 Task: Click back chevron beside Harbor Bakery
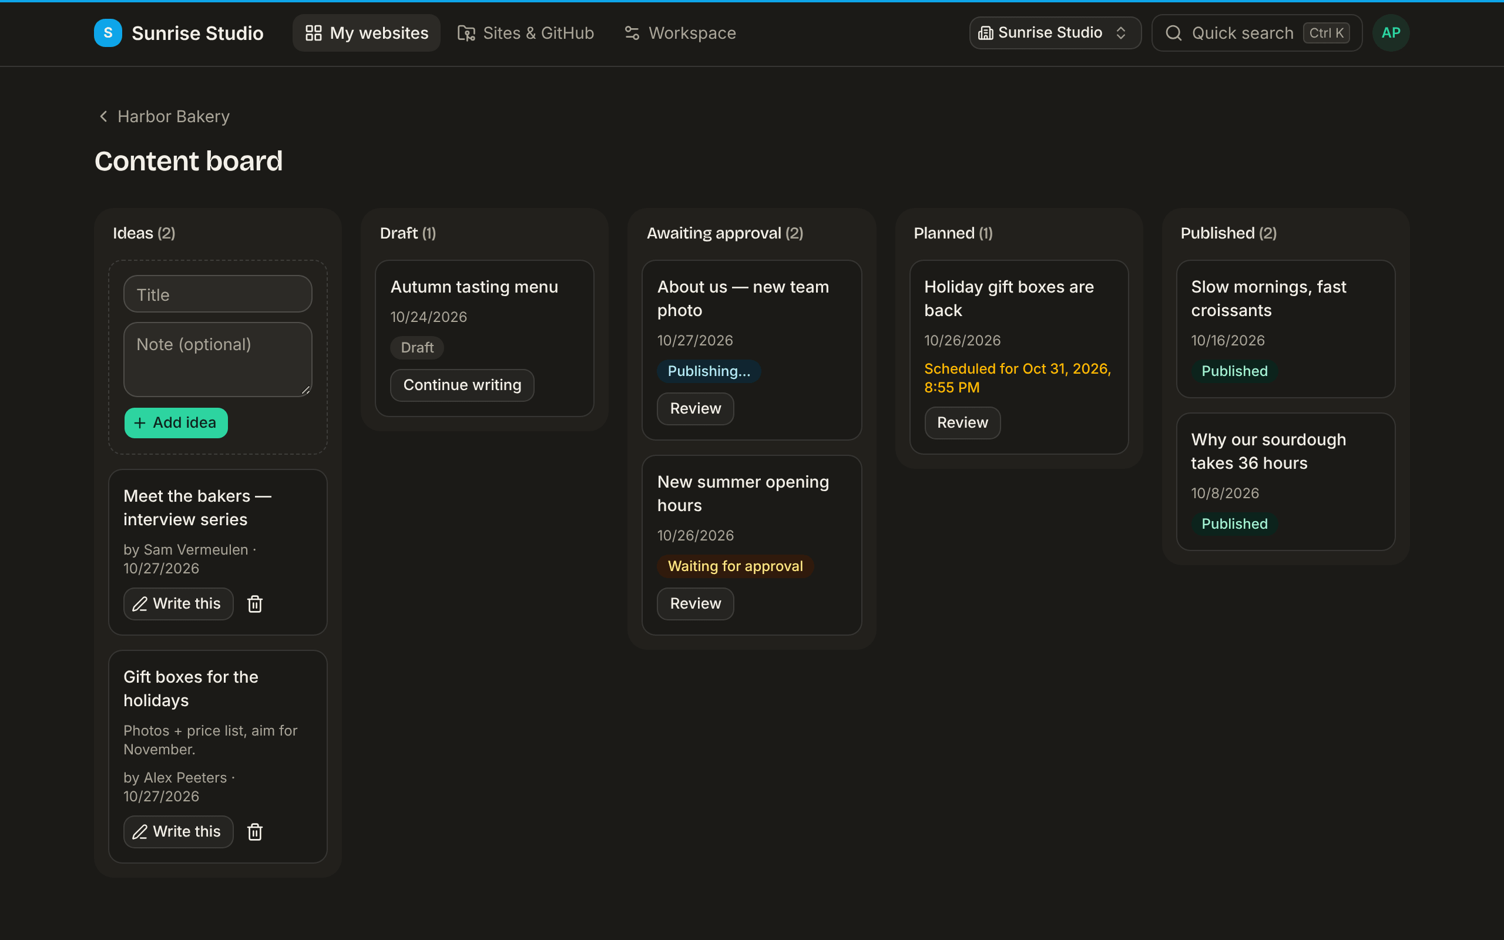[103, 116]
